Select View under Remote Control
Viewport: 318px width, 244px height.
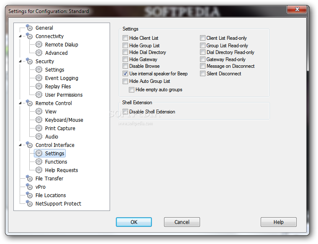tap(51, 112)
